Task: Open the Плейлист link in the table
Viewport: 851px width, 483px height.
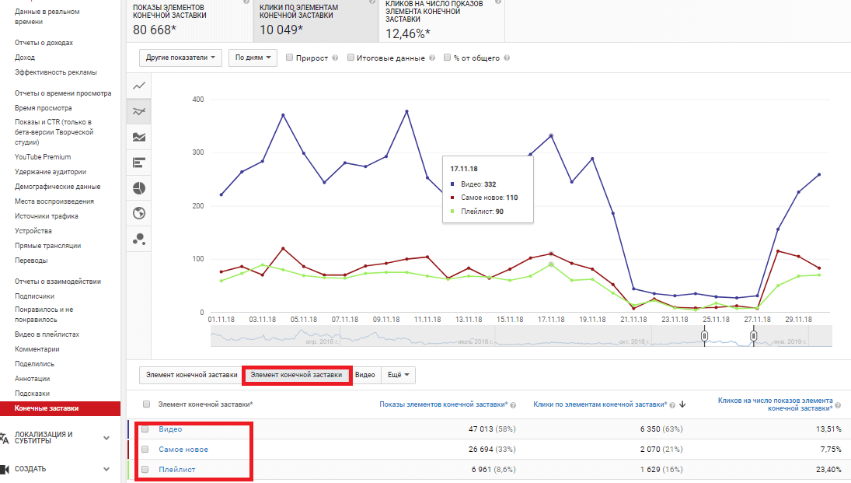Action: (x=177, y=470)
